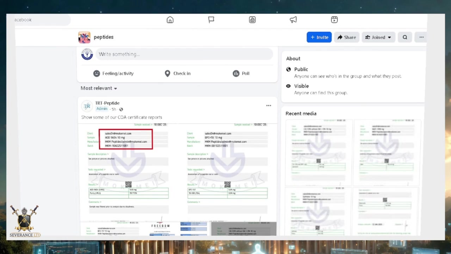Click the About heading
Viewport: 451px width, 254px height.
(x=293, y=59)
